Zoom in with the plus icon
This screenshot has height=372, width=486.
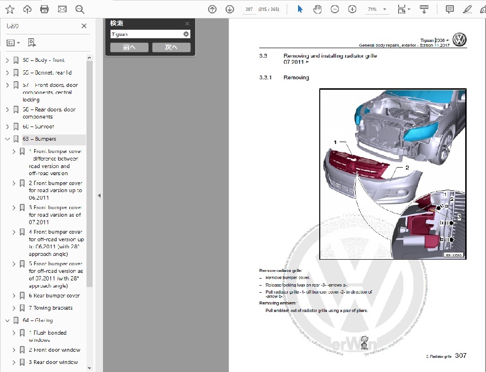pos(352,9)
